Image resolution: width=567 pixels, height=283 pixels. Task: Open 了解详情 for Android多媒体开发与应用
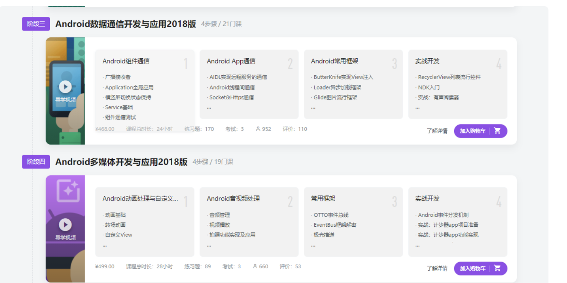pos(437,268)
